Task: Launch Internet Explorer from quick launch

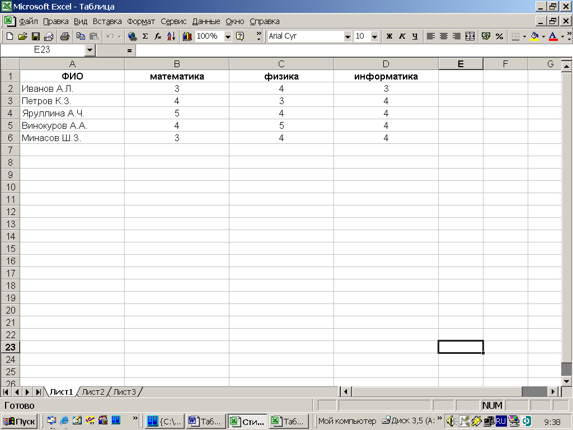Action: [64, 420]
